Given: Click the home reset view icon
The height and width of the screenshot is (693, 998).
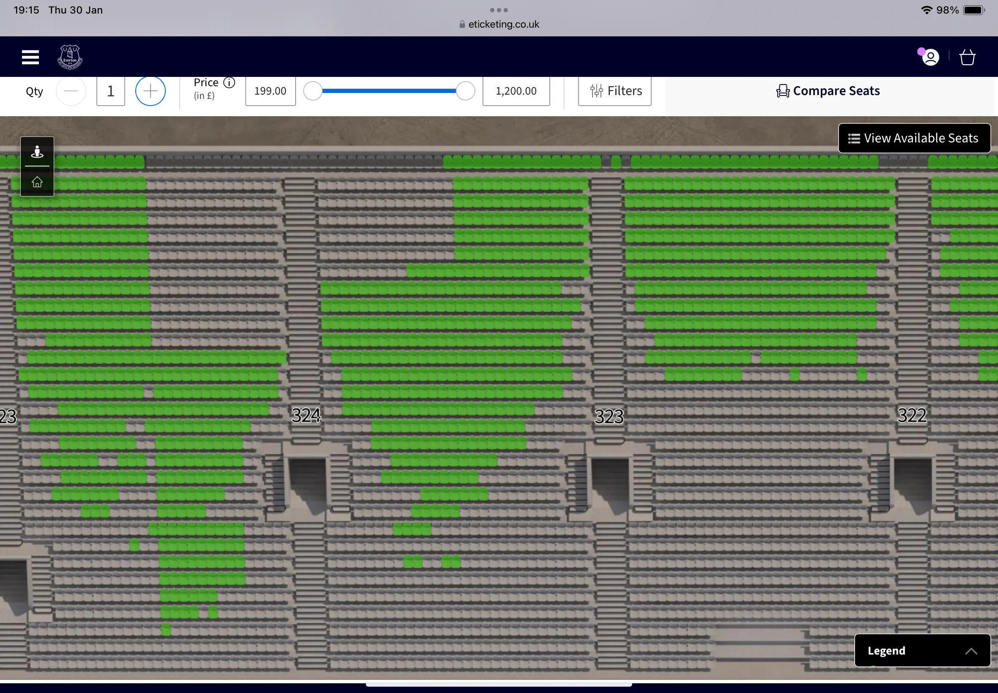Looking at the screenshot, I should (37, 182).
